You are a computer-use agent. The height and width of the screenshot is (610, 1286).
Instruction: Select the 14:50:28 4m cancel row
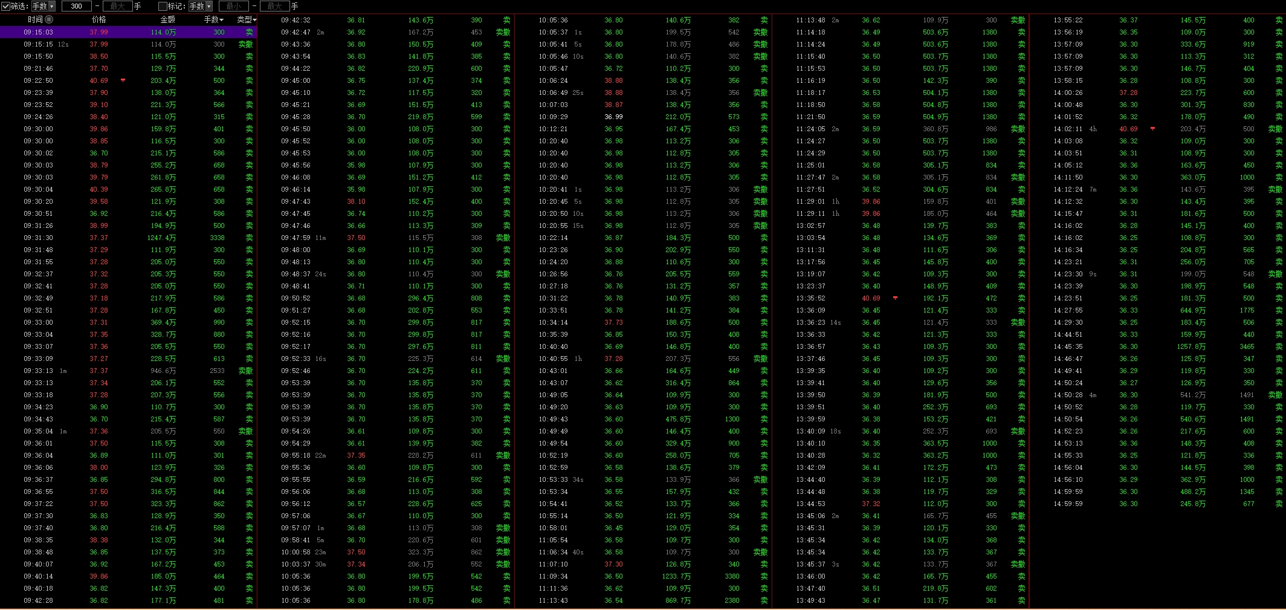[x=1158, y=395]
